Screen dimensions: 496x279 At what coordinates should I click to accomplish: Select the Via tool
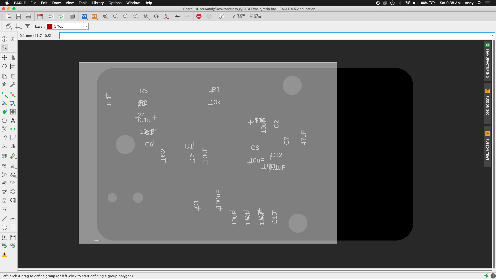click(x=13, y=112)
